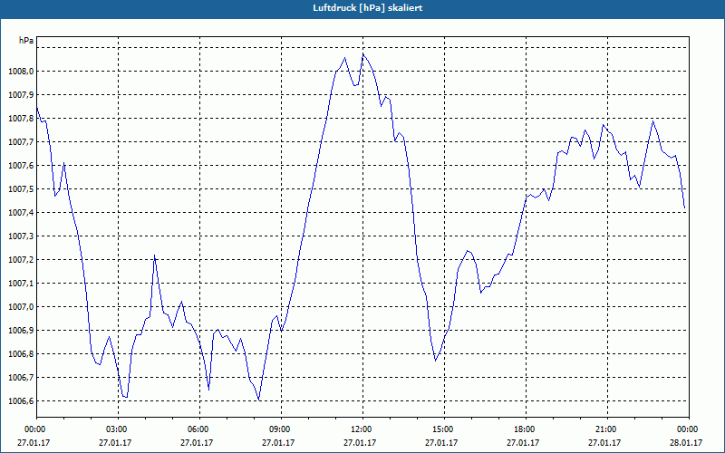Viewport: 725px width, 453px height.
Task: Select the y-axis value "1007,4"
Action: pyautogui.click(x=21, y=213)
